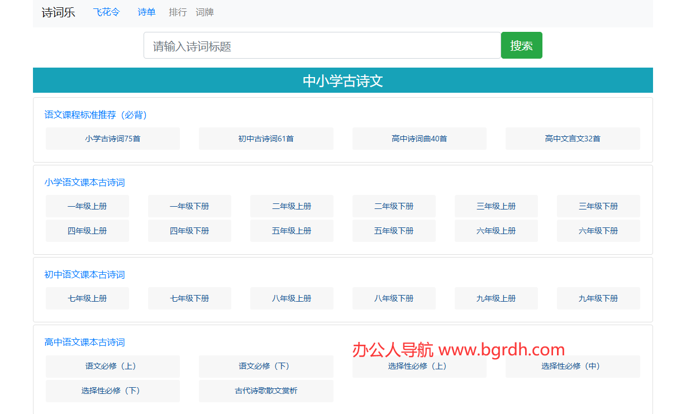Viewport: 686px width, 414px height.
Task: Open 一年级上册 poems
Action: [x=87, y=206]
